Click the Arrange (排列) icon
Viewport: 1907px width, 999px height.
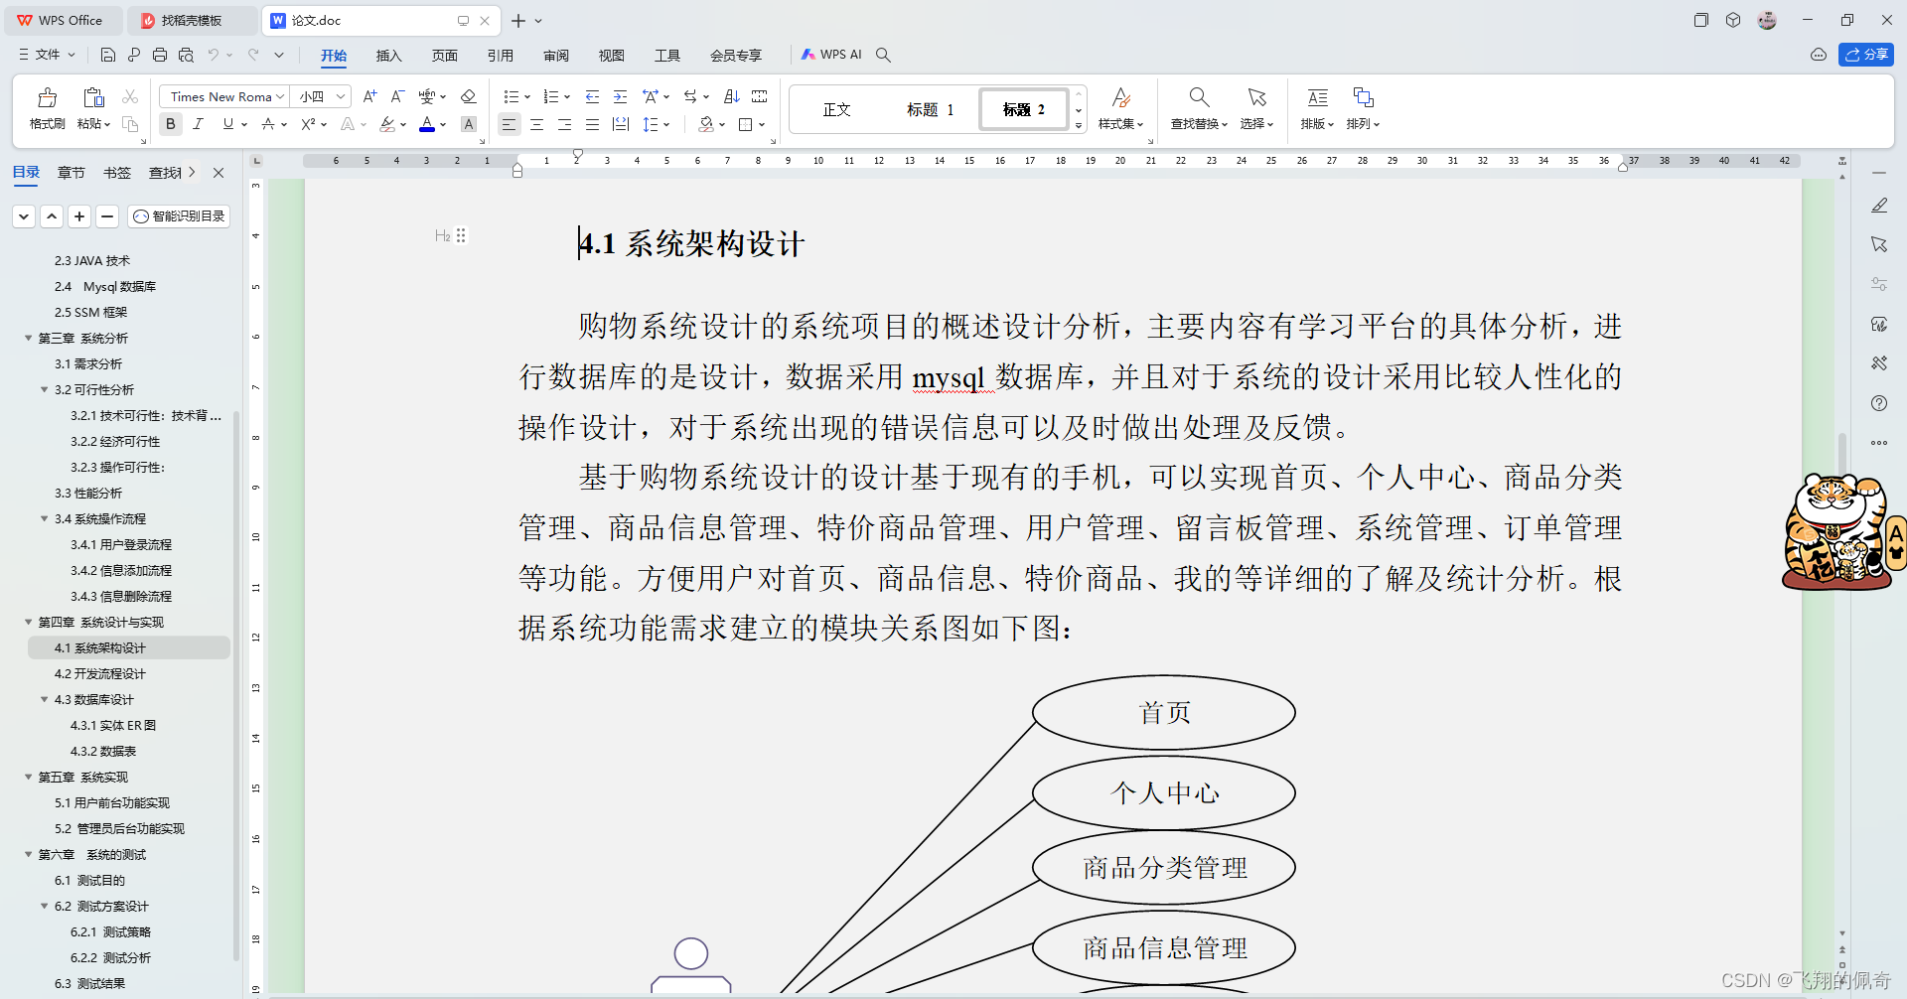click(x=1363, y=97)
